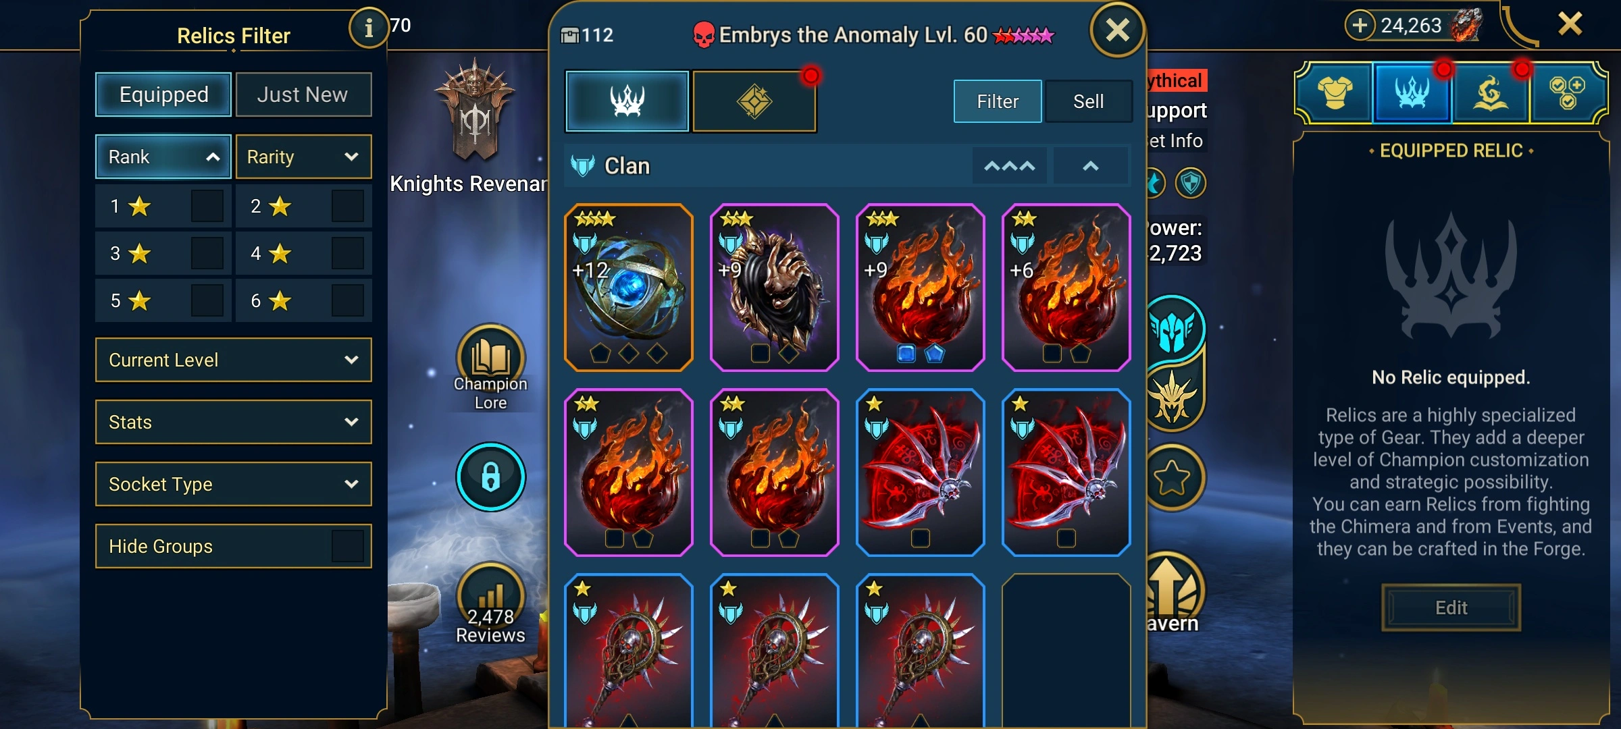This screenshot has width=1621, height=729.
Task: Switch to the relic crown tab
Action: (x=627, y=101)
